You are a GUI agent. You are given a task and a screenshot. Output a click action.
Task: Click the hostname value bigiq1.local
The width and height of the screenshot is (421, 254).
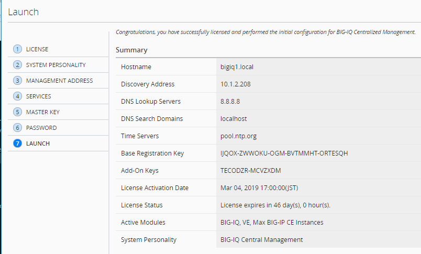click(x=237, y=67)
